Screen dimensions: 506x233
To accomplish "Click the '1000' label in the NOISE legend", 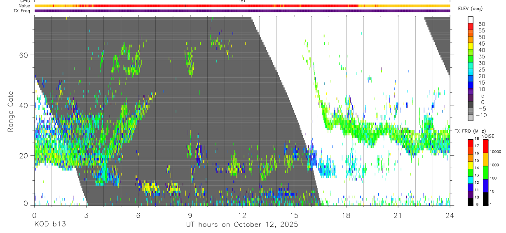I will [x=494, y=165].
